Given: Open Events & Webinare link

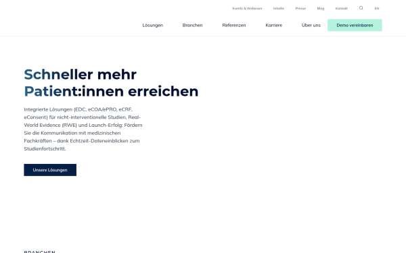Looking at the screenshot, I should tap(247, 9).
